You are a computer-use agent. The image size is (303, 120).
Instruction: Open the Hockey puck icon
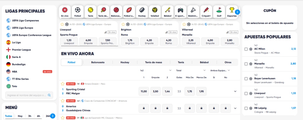point(142,10)
